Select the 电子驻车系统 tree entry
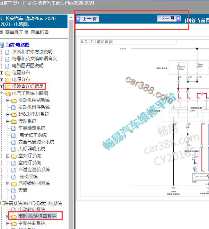The height and width of the screenshot is (229, 209). click(33, 135)
